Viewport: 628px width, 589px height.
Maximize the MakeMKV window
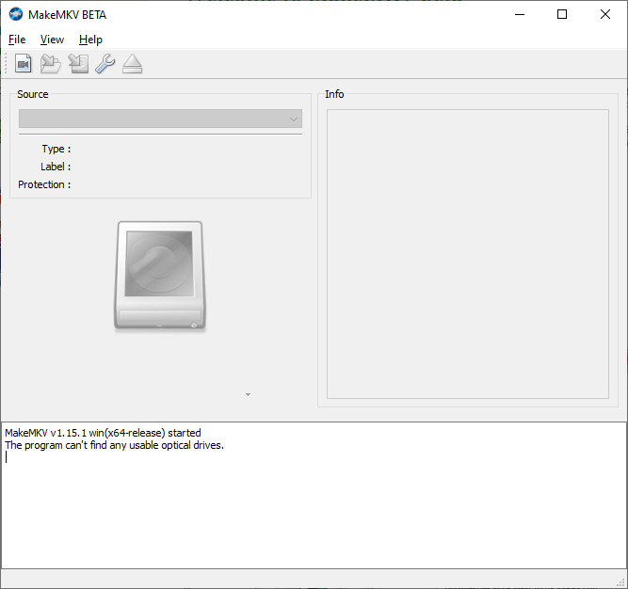pyautogui.click(x=562, y=14)
